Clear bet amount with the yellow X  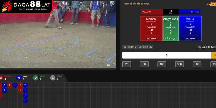214,55
